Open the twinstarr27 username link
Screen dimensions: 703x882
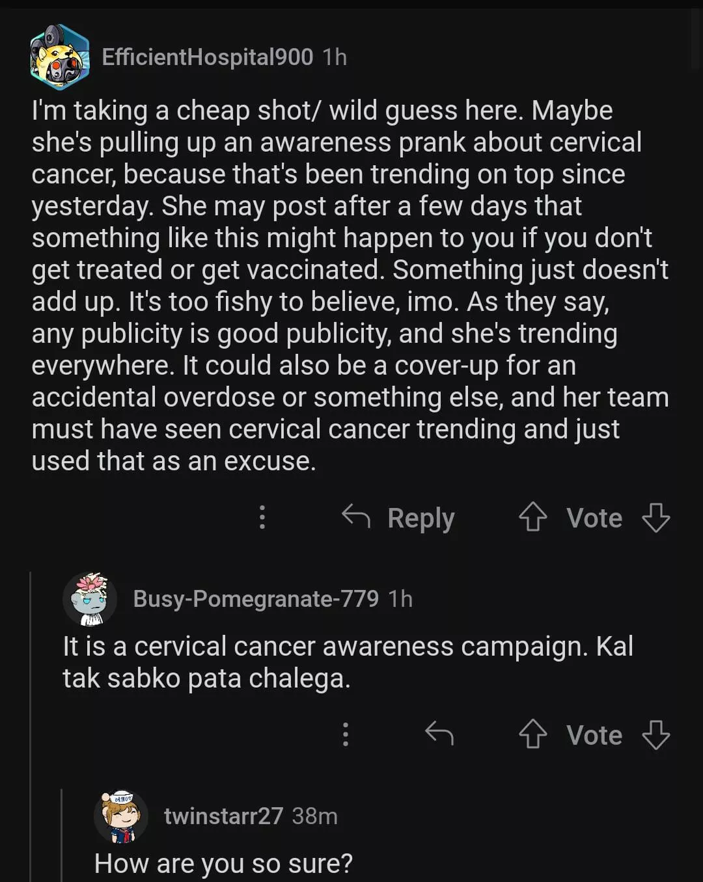[x=223, y=816]
